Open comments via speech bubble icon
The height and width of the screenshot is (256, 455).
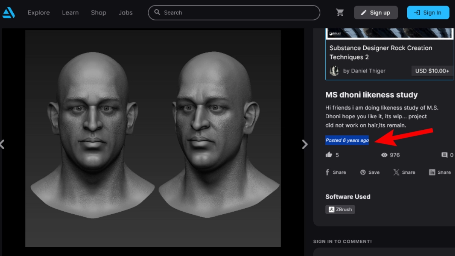[444, 155]
